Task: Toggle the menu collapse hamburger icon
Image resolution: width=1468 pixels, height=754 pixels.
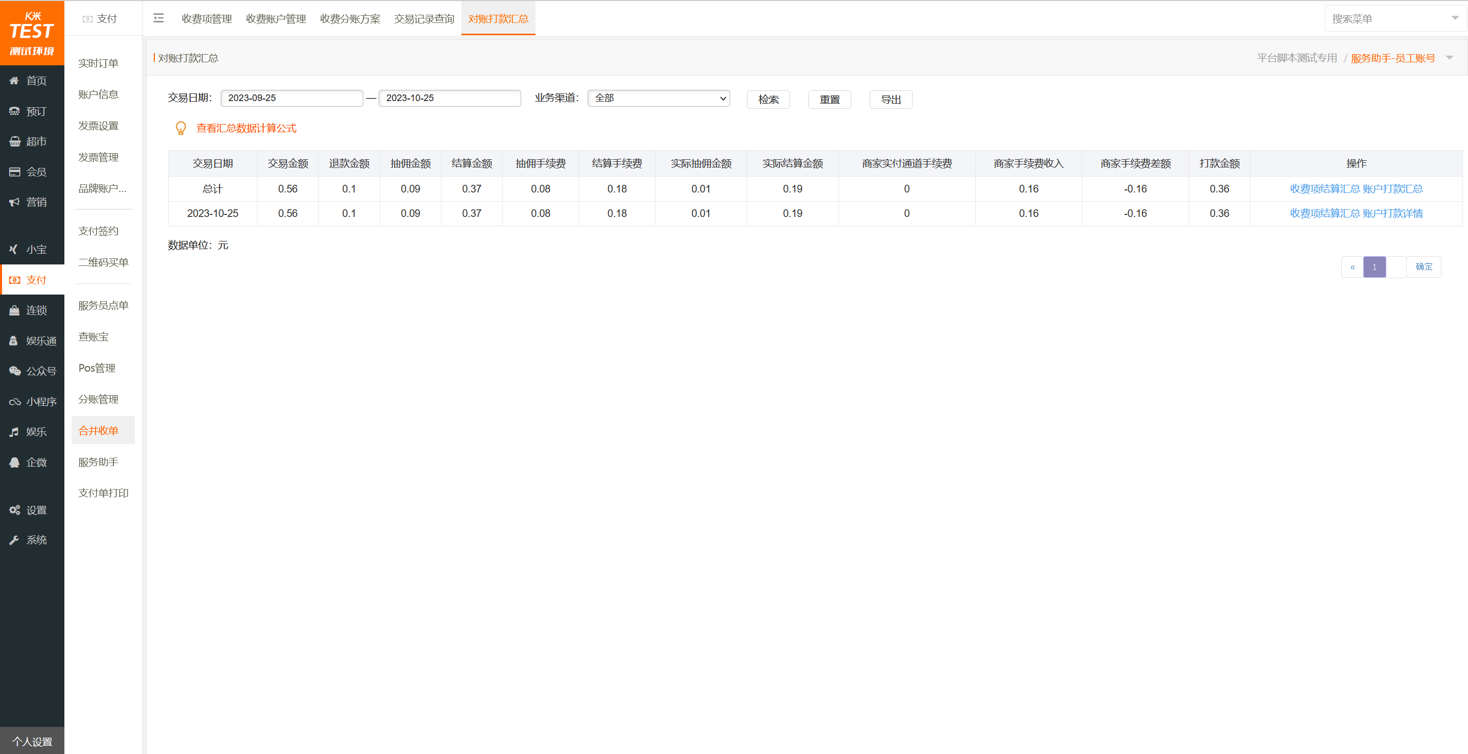Action: [158, 18]
